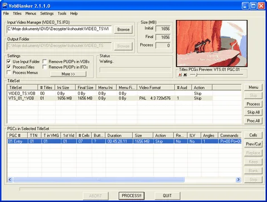Click the Angles column header
Viewport: 267px width, 202px height.
(x=209, y=135)
